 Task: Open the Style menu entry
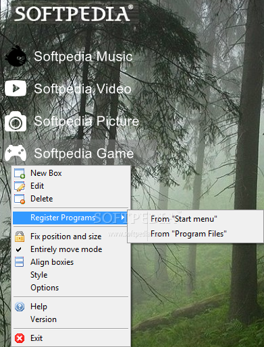[x=71, y=275]
